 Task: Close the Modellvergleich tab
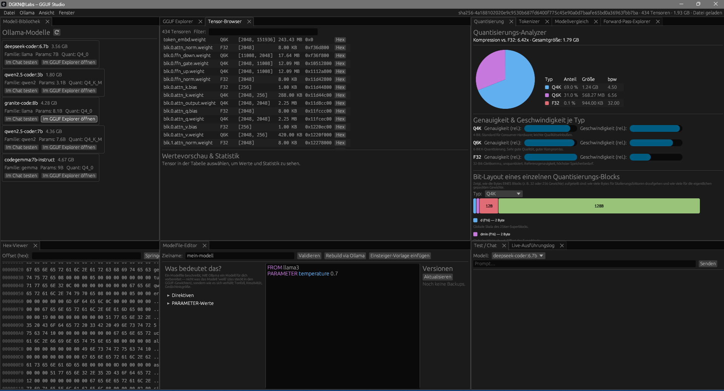coord(596,22)
